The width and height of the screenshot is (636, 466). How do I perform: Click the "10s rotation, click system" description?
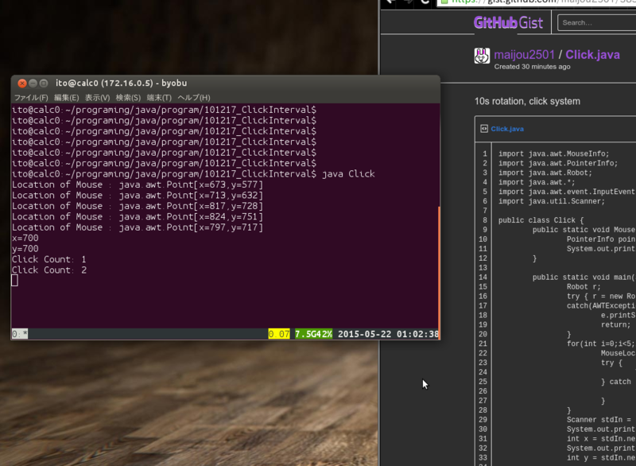[527, 102]
